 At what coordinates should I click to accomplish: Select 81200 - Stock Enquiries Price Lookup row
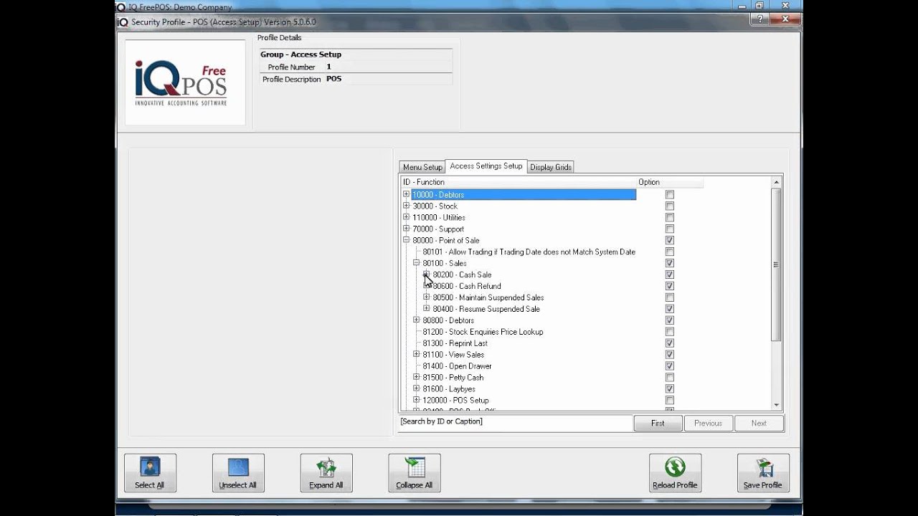click(483, 332)
